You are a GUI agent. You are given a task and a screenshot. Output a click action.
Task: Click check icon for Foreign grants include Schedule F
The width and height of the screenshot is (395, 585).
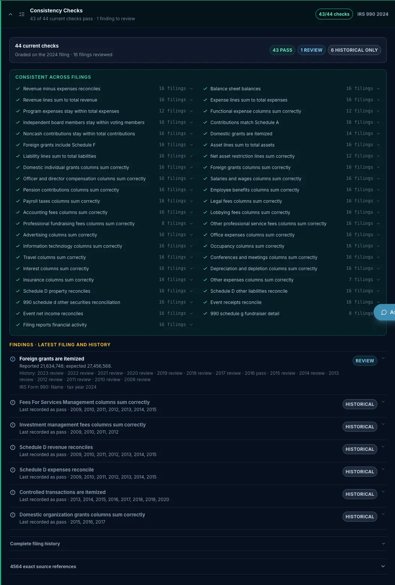18,145
